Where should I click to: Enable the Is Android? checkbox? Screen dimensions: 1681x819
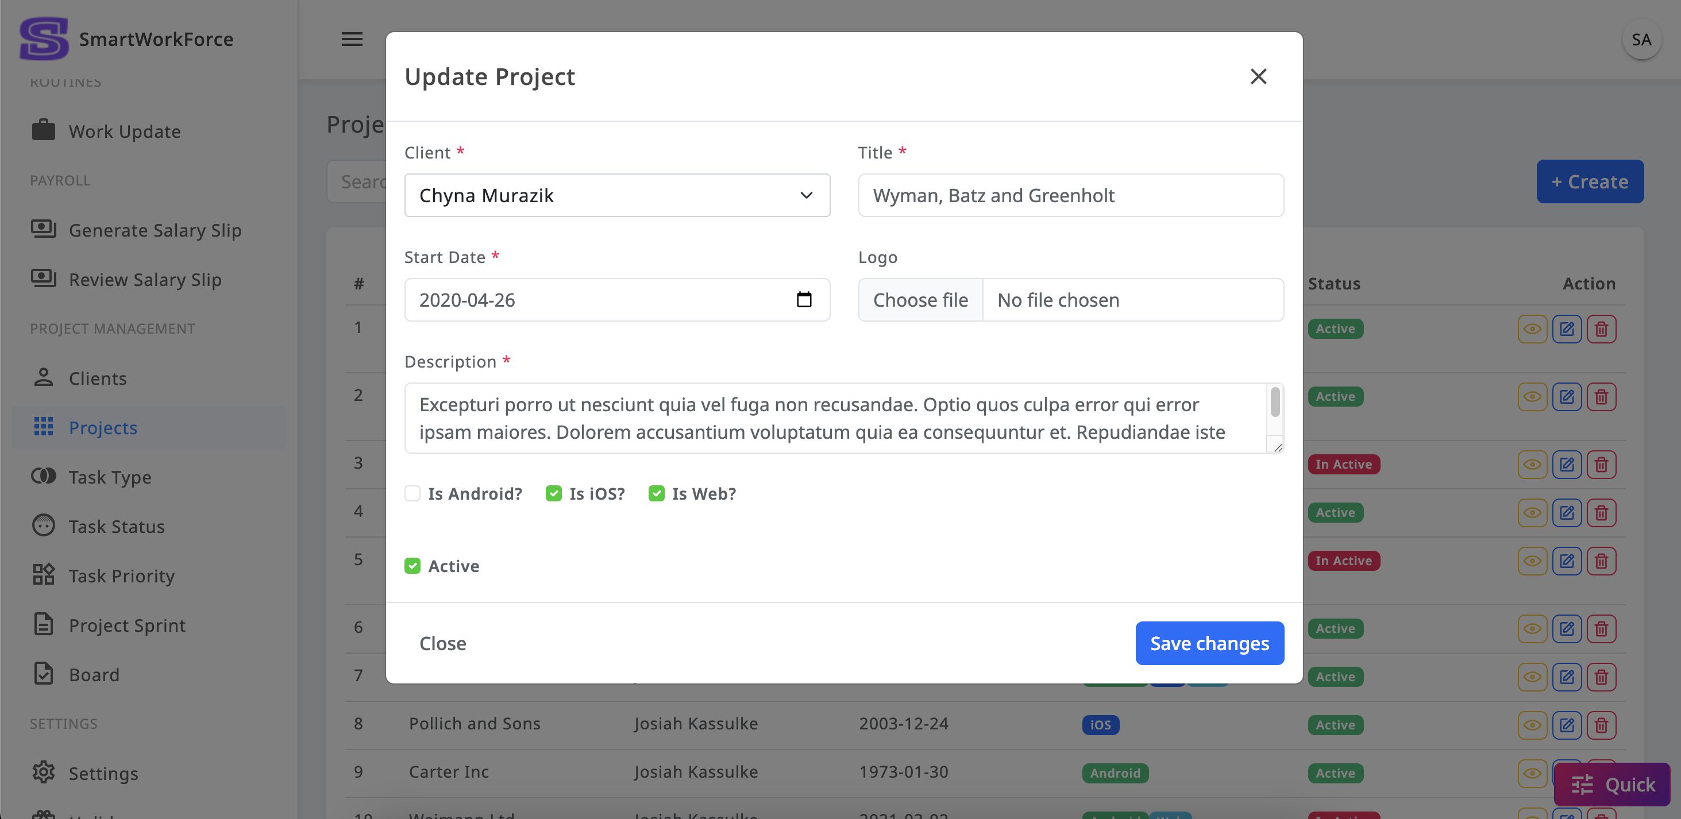(412, 493)
